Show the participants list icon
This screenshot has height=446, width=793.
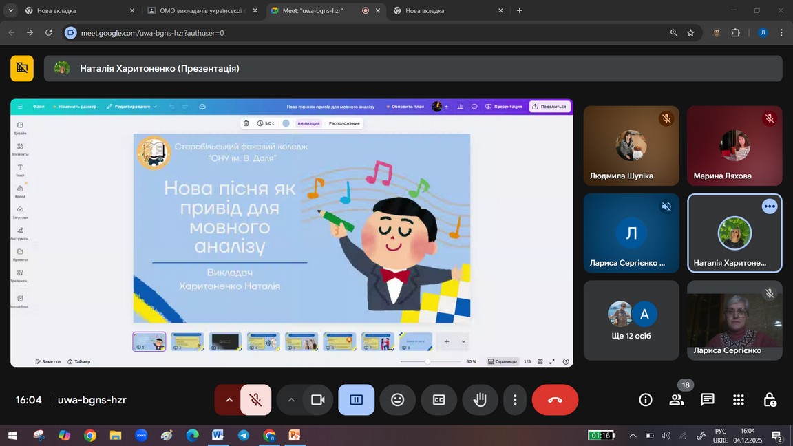677,400
